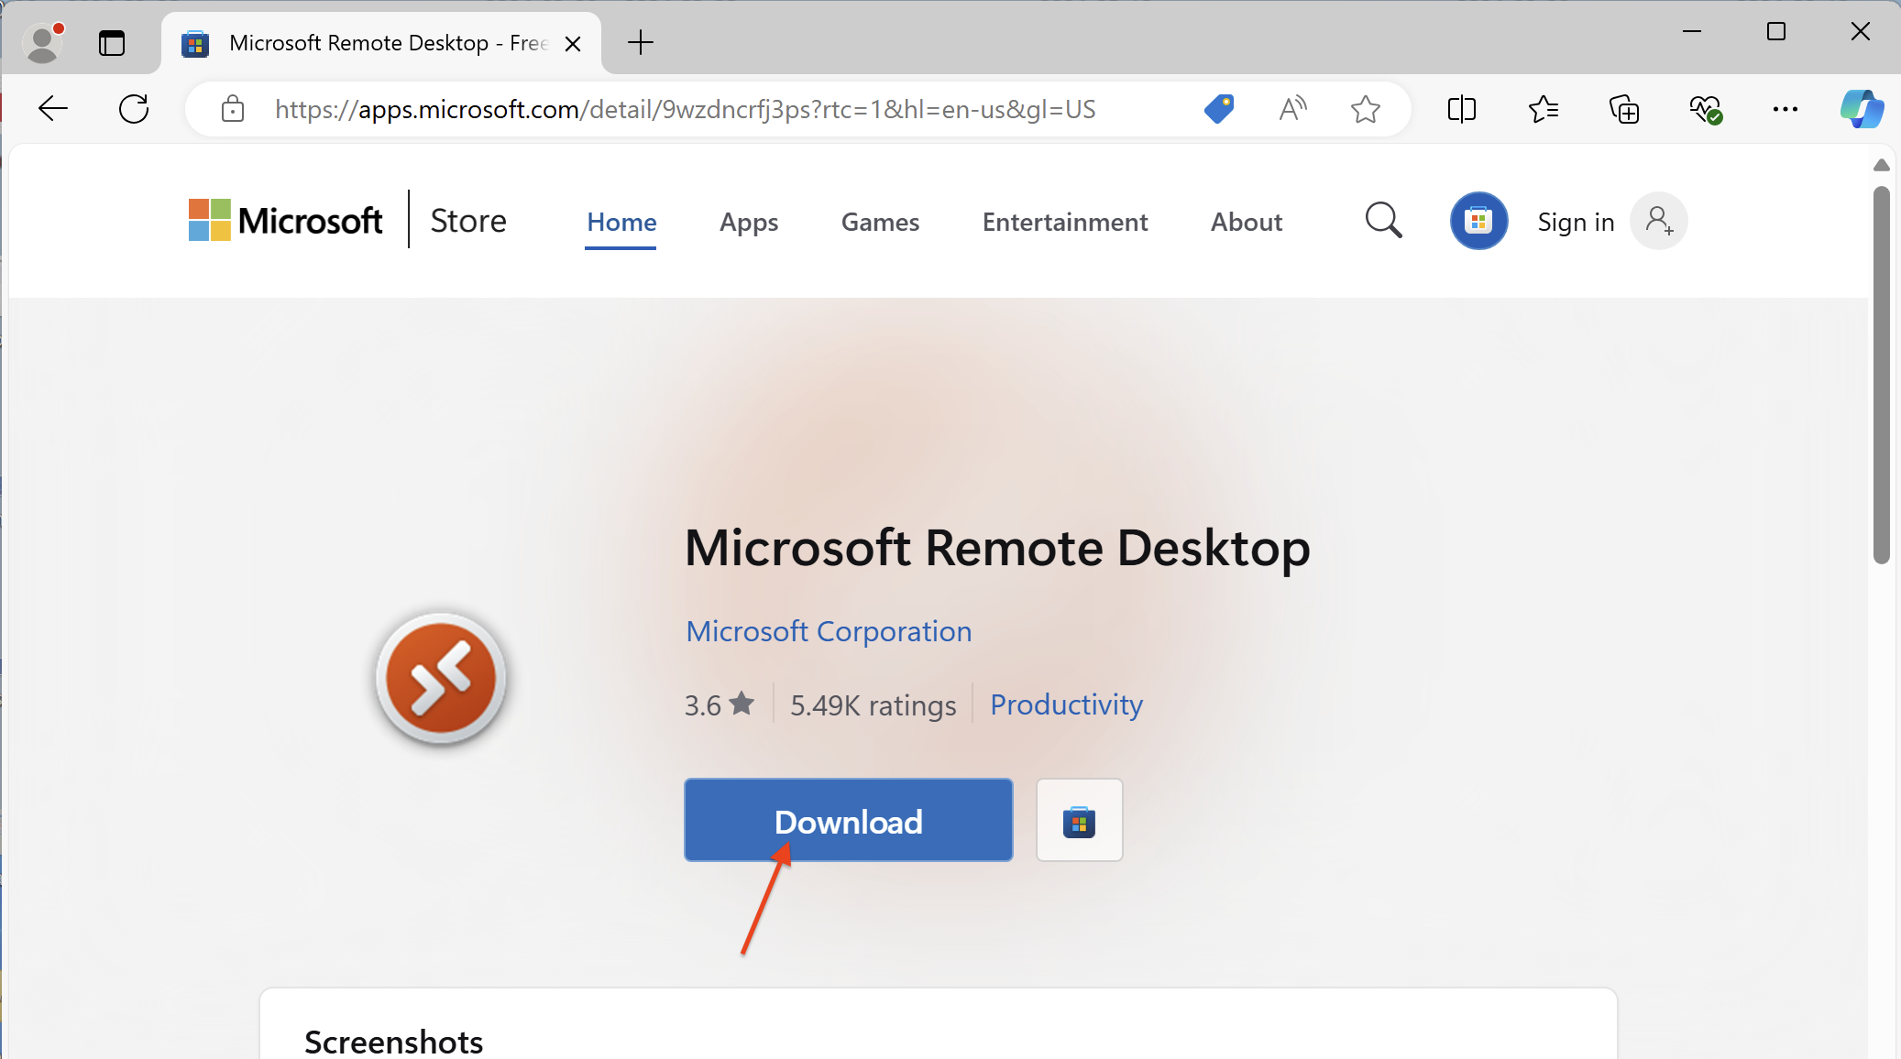Activate Read aloud icon
The width and height of the screenshot is (1901, 1059).
click(x=1292, y=109)
